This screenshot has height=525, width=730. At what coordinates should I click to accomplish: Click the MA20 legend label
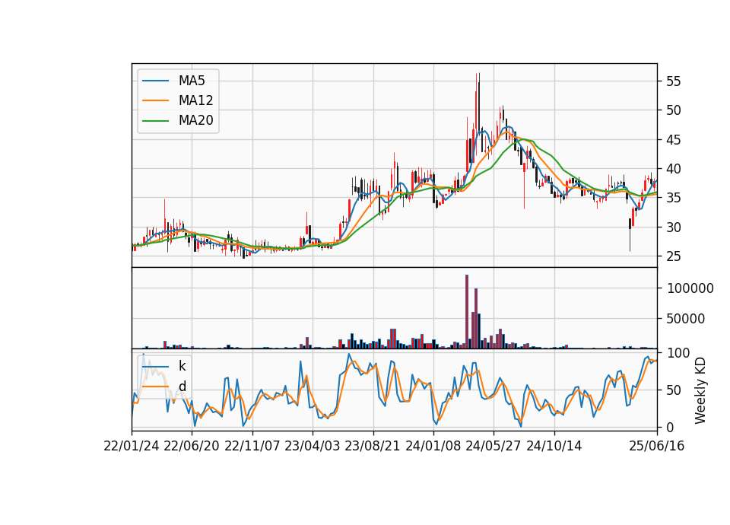point(195,120)
